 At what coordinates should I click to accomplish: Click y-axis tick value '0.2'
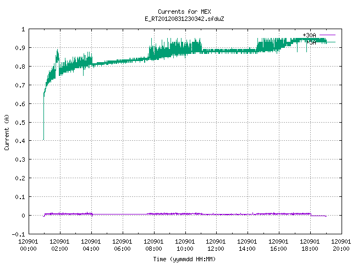click(x=20, y=178)
